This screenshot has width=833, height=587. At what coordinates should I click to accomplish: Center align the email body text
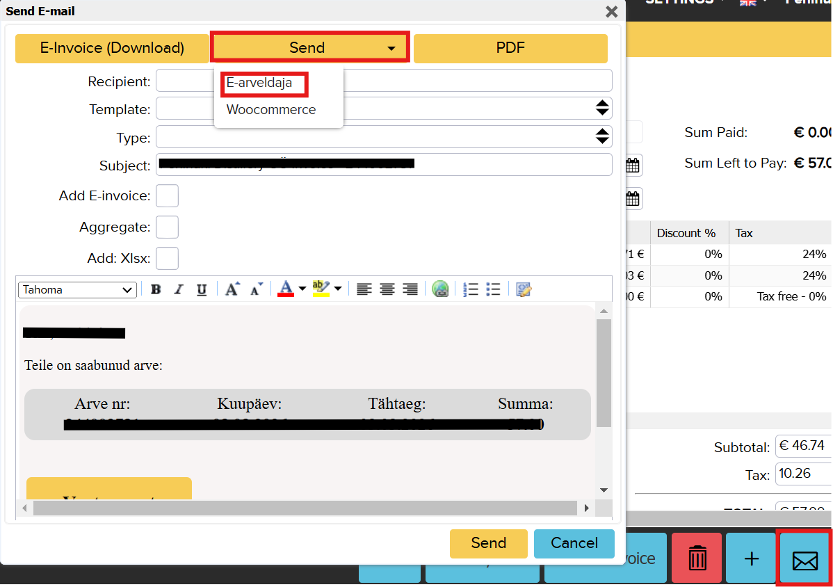[x=387, y=289]
